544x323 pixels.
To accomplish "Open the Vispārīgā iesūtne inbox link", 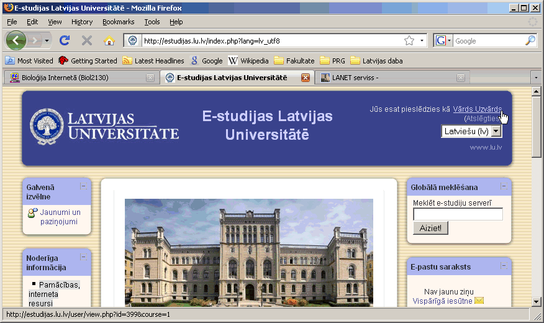I will (x=442, y=301).
